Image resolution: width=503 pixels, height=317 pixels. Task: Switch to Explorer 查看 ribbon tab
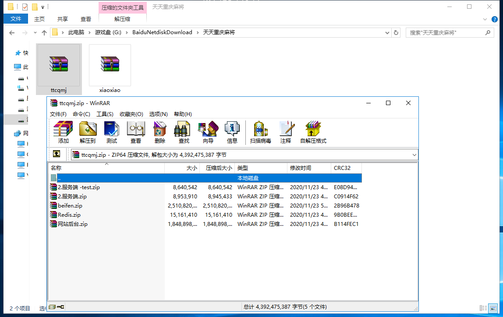coord(85,19)
